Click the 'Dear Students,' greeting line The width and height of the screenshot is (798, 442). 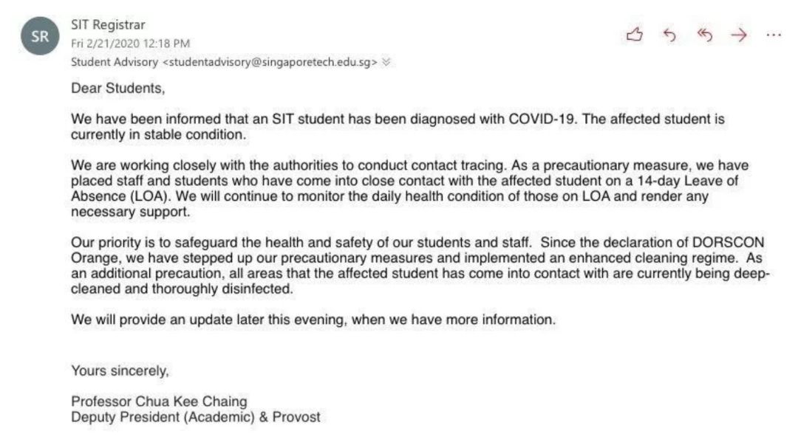tap(117, 88)
